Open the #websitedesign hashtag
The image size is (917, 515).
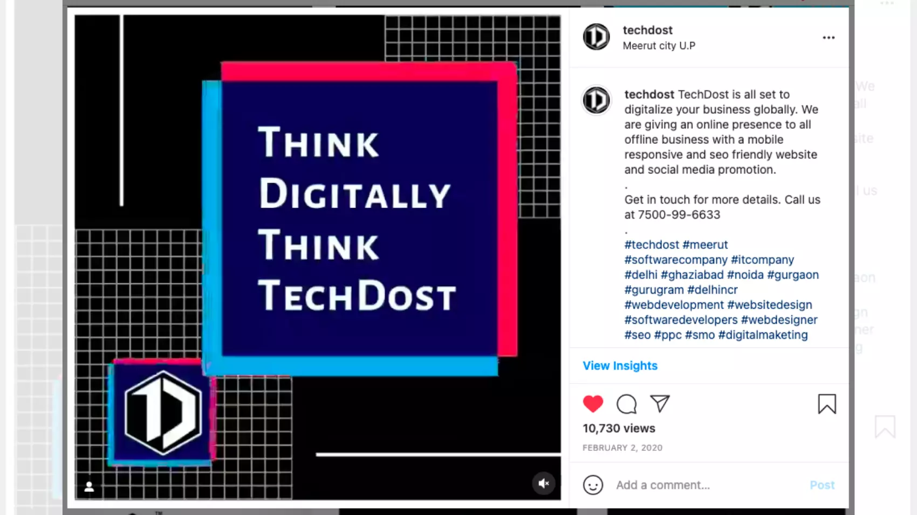tap(769, 305)
